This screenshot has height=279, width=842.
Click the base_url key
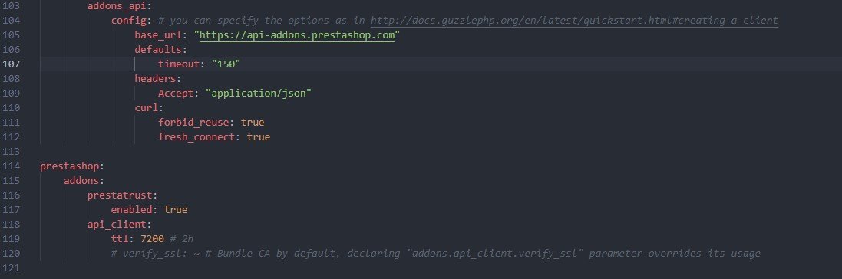click(158, 35)
